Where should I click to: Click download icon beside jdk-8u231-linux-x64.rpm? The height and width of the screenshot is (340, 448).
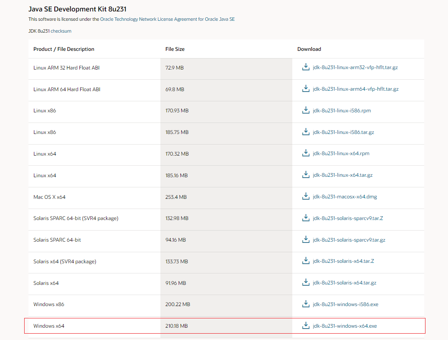306,153
